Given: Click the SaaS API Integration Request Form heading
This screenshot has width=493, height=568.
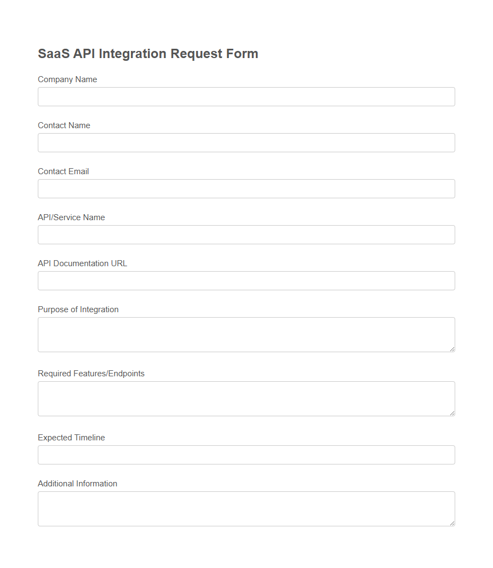Looking at the screenshot, I should (x=148, y=54).
